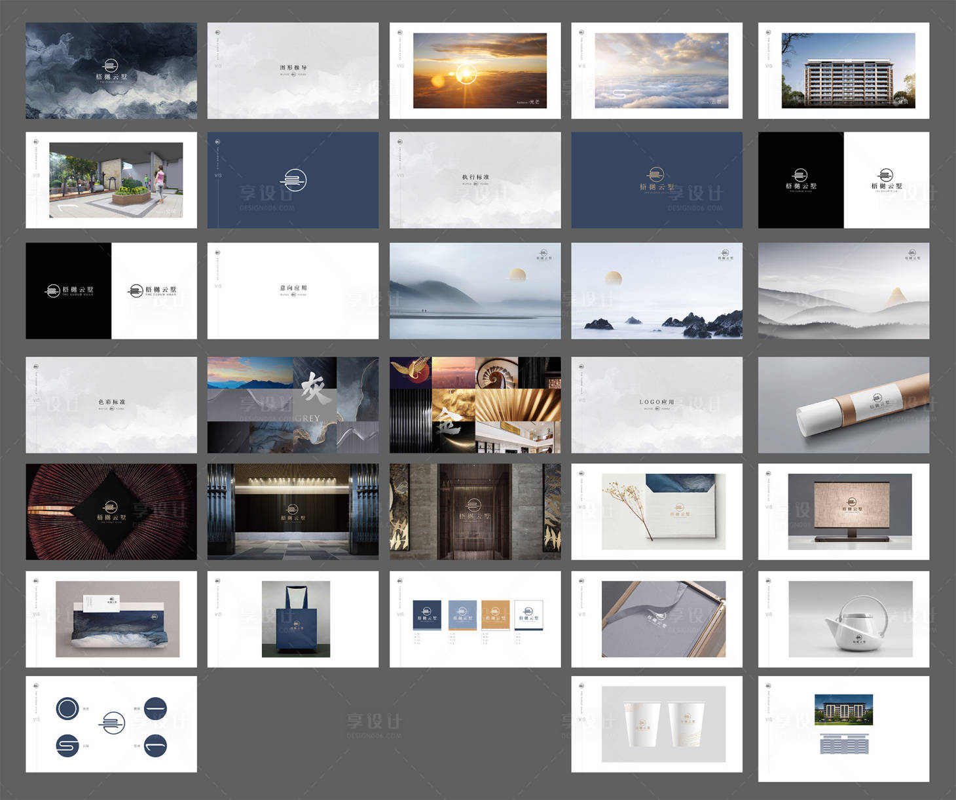The height and width of the screenshot is (800, 956).
Task: Click the 金 character on gold mood board
Action: point(449,420)
